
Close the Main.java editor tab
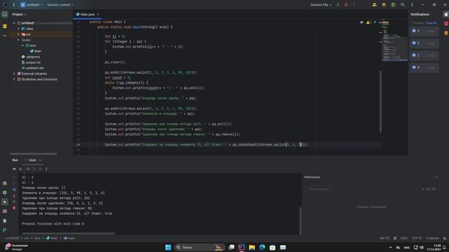click(98, 14)
